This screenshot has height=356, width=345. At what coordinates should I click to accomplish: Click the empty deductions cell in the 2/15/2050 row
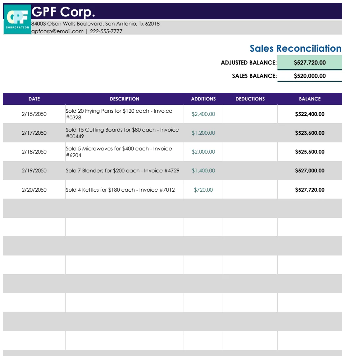[x=250, y=114]
